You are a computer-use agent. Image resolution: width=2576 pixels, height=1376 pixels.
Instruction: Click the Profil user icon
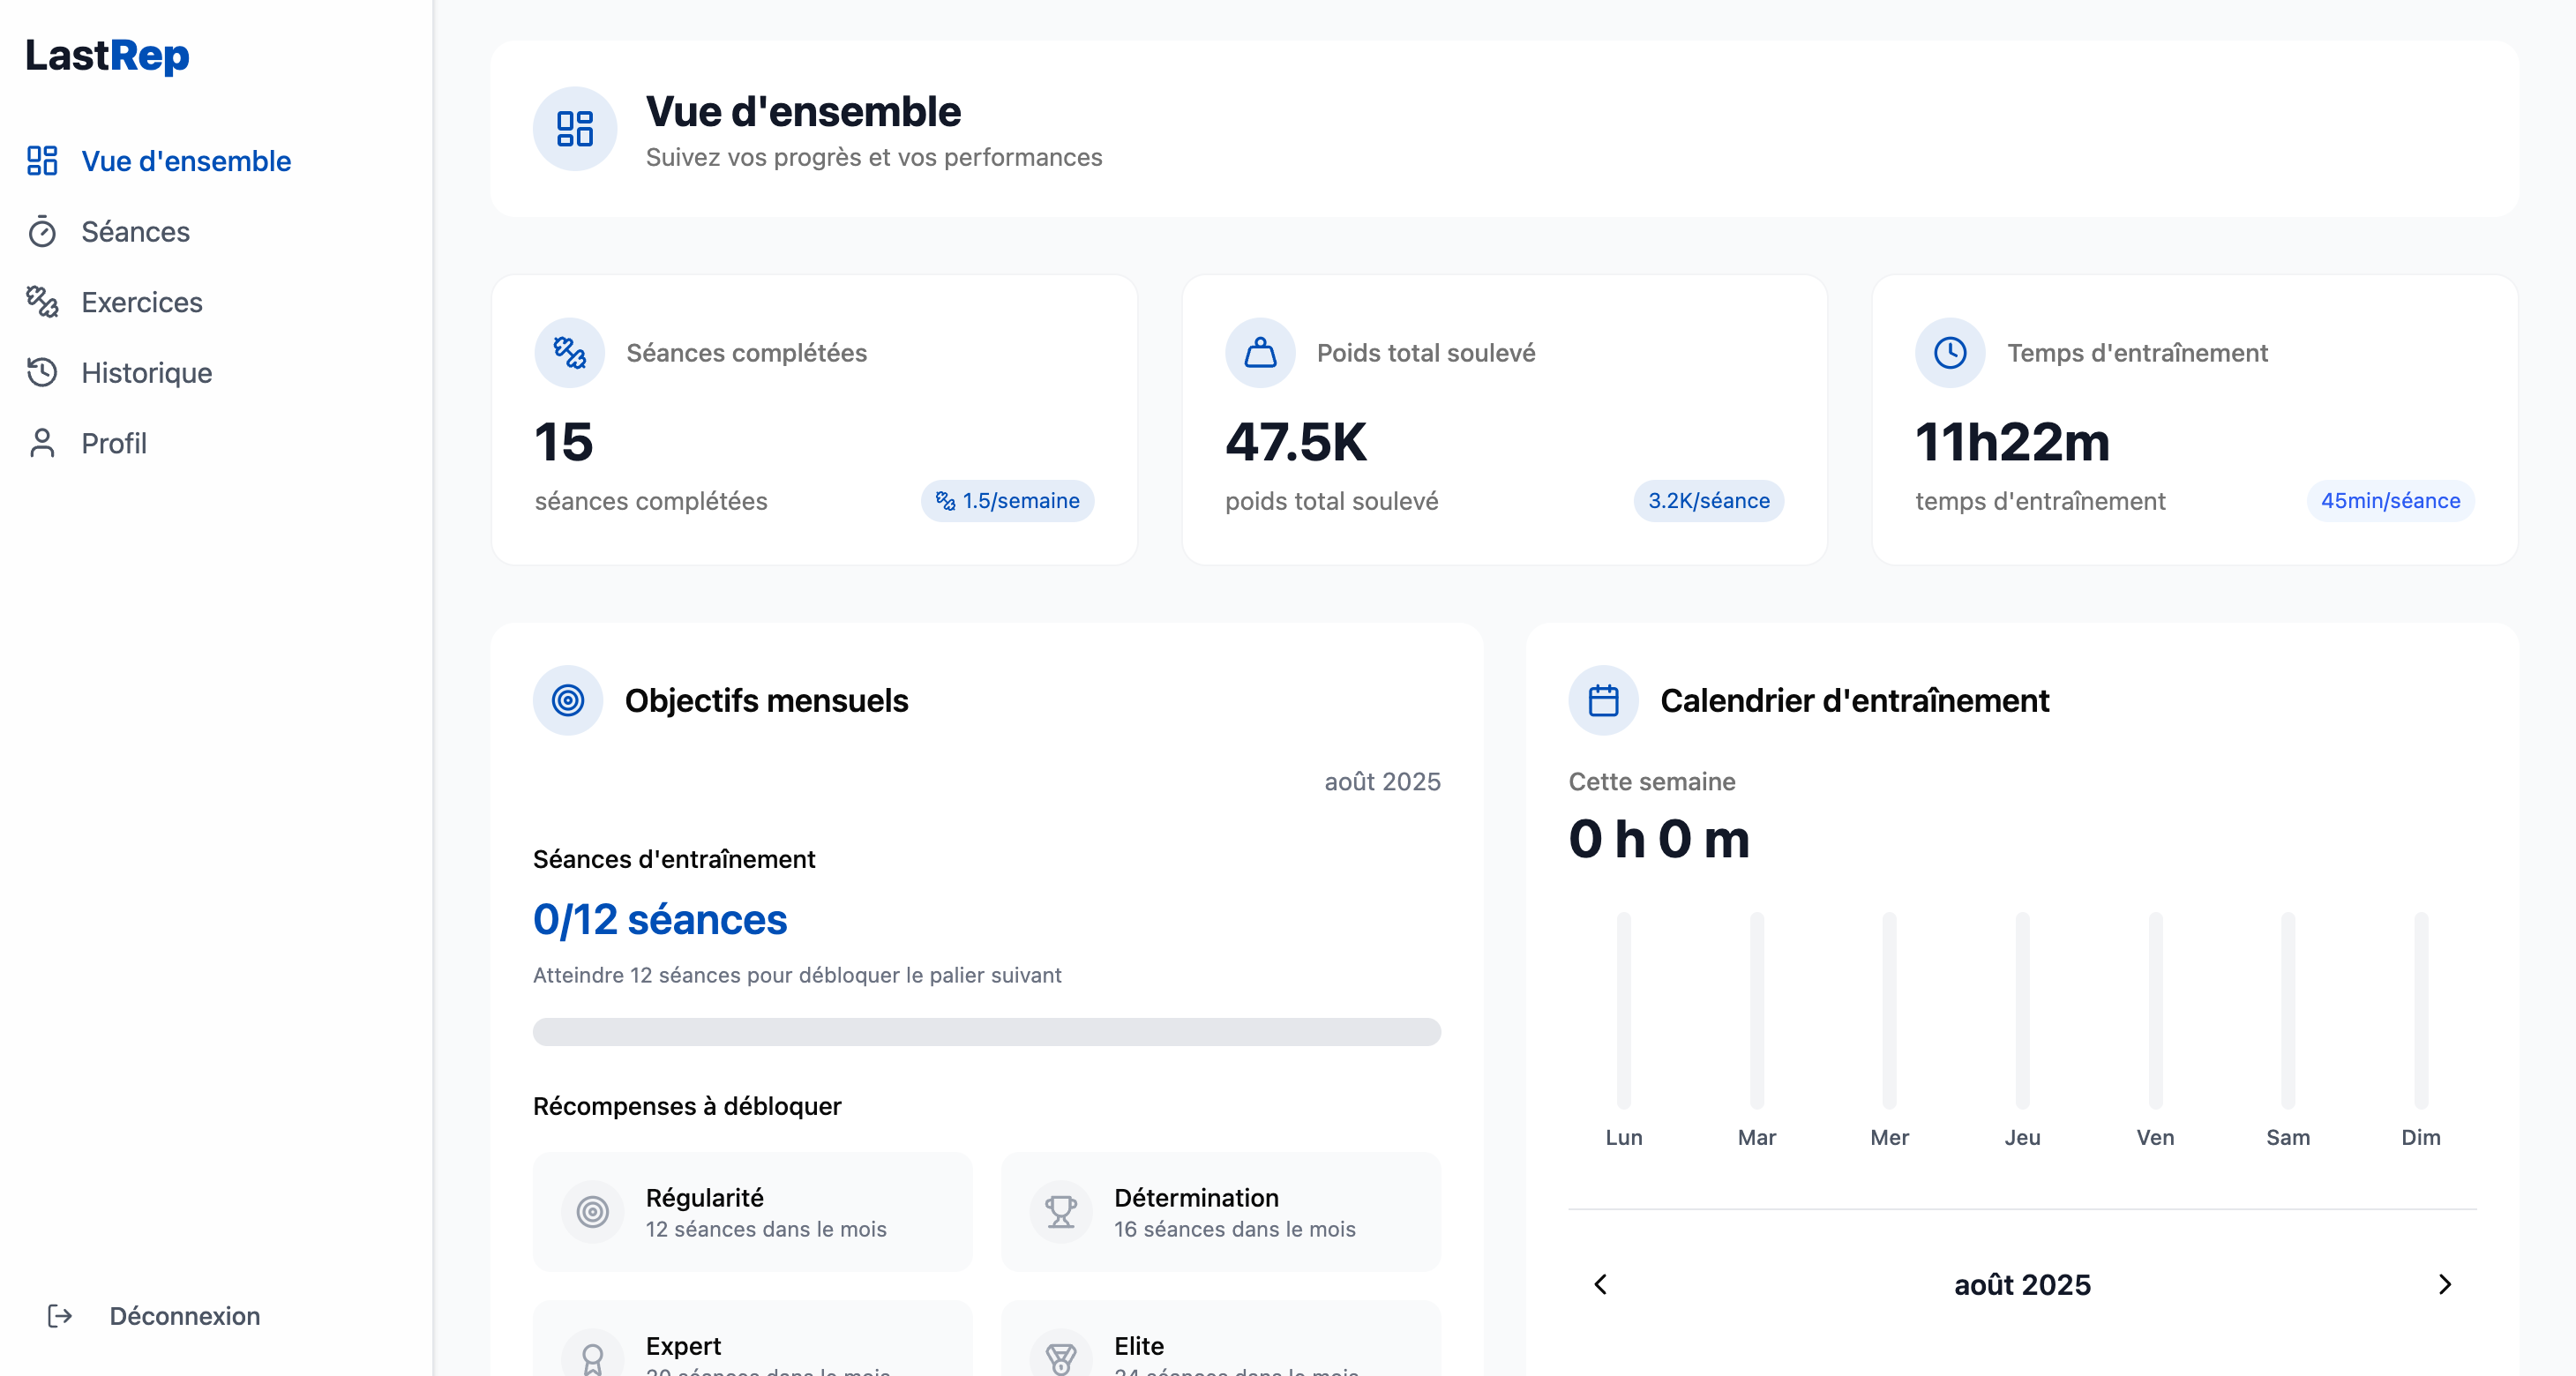42,443
